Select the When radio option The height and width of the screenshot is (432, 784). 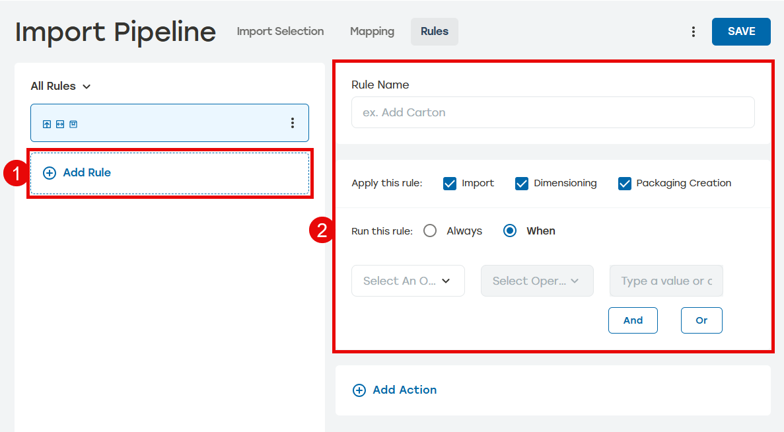click(x=510, y=231)
